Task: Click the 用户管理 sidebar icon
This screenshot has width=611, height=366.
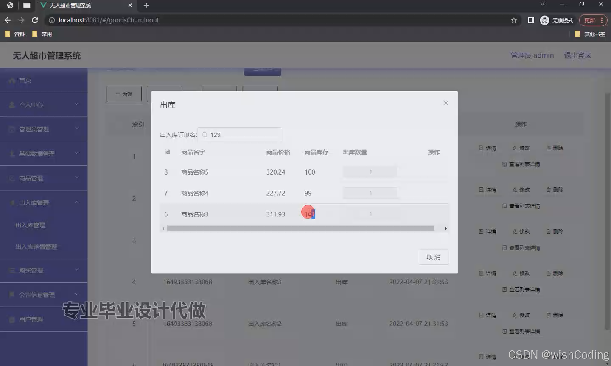Action: pos(11,319)
